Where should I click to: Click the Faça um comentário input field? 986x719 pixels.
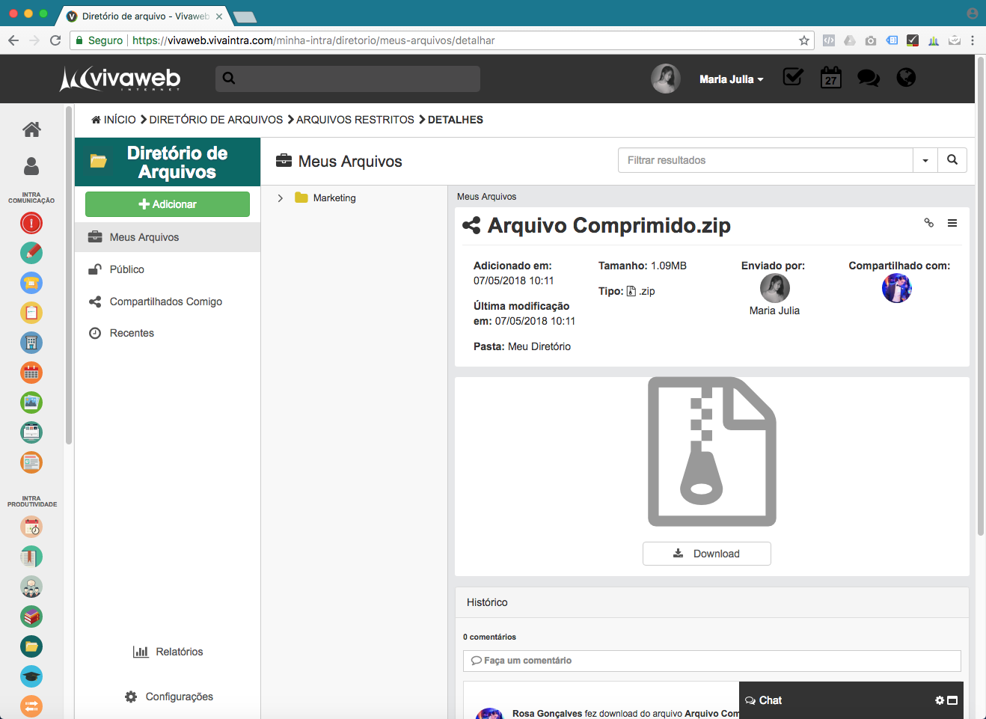pos(711,661)
